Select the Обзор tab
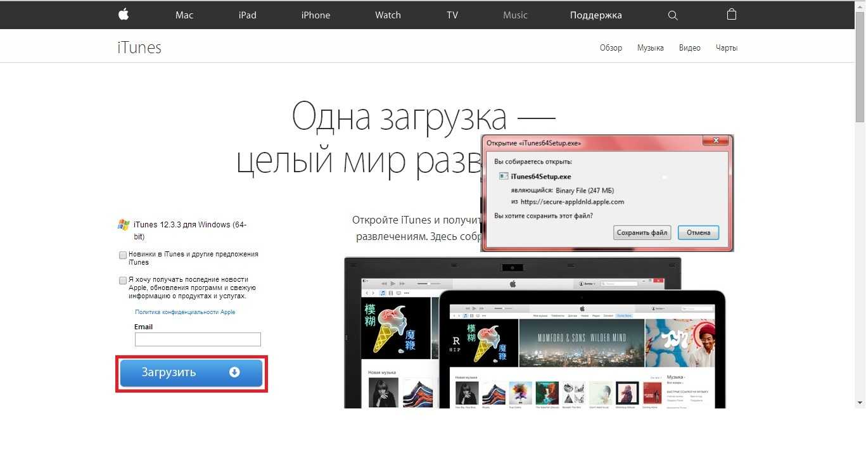This screenshot has height=461, width=866. [611, 48]
